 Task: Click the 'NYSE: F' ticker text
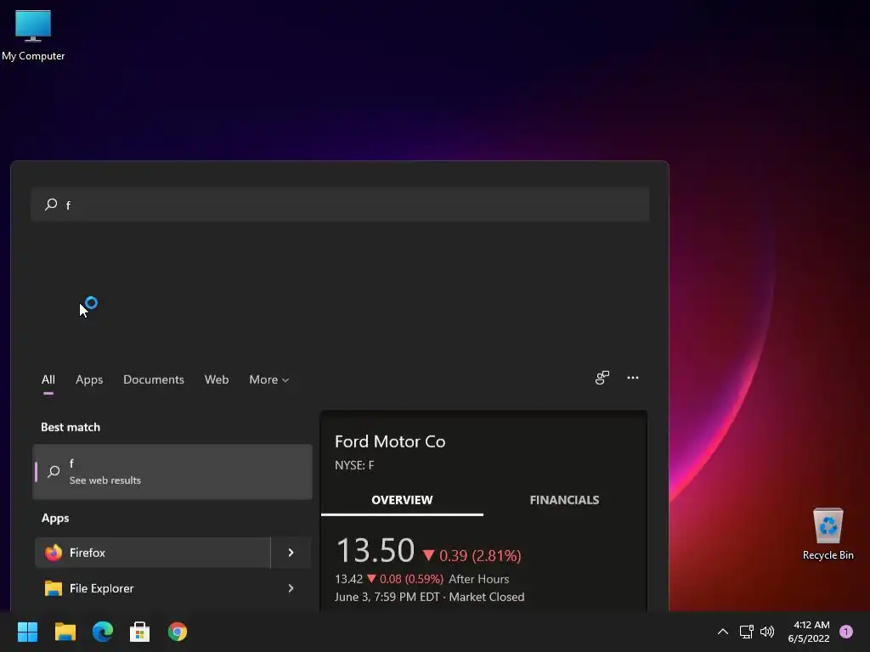pos(354,465)
